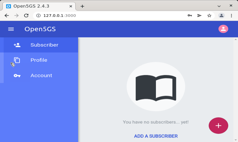Reload the page
Image resolution: width=238 pixels, height=142 pixels.
coord(26,15)
